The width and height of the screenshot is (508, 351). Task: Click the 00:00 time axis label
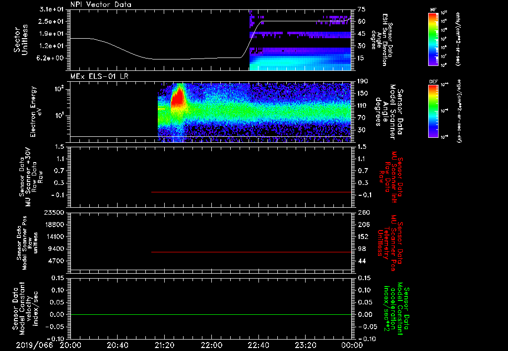point(352,345)
